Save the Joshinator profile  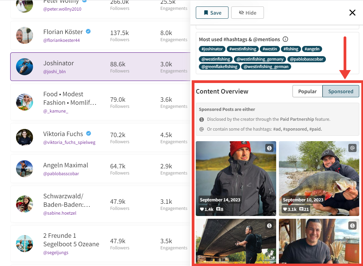[x=212, y=13]
